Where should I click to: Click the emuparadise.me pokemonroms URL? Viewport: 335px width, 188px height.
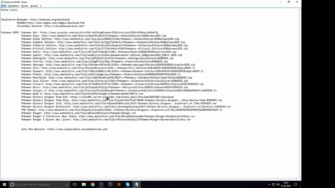coord(77,129)
